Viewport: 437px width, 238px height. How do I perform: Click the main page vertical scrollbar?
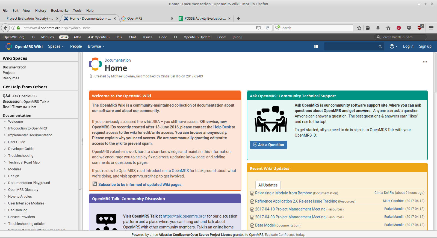coord(435,73)
